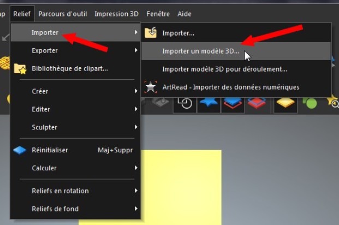339x225 pixels.
Task: Click the yellow relief canvas area
Action: (181, 187)
